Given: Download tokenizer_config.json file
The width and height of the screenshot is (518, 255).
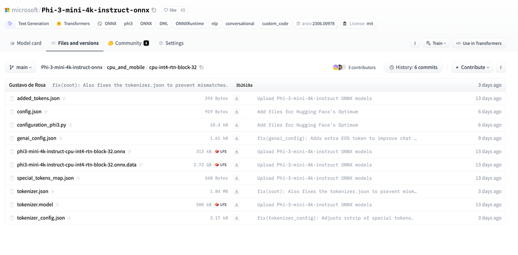Looking at the screenshot, I should tap(236, 218).
